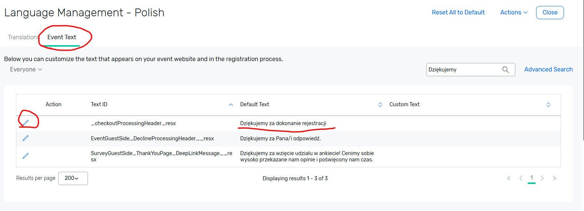Sort the Custom Text column
584x211 pixels.
(548, 105)
